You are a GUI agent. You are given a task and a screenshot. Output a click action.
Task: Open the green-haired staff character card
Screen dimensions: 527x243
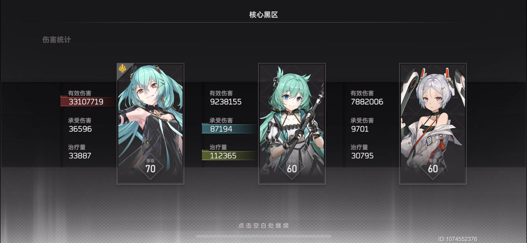[x=292, y=124]
